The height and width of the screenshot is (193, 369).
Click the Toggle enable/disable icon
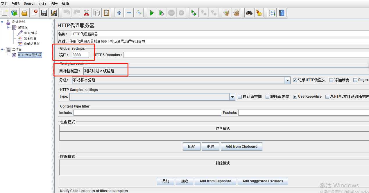(139, 13)
